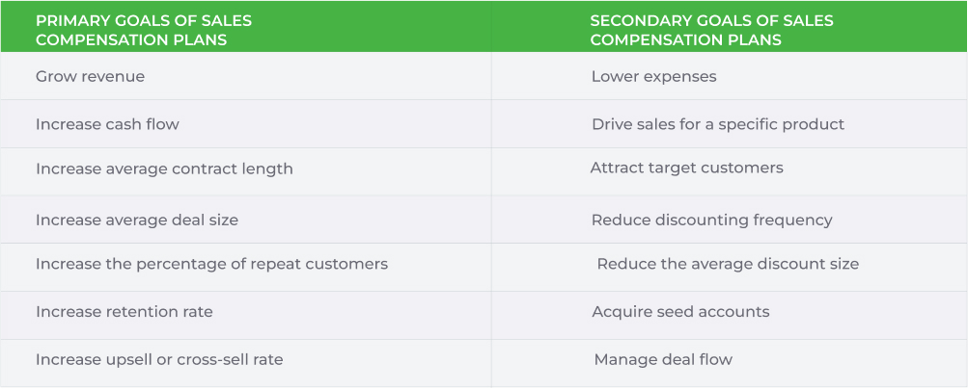Image resolution: width=968 pixels, height=389 pixels.
Task: Click the 'Increase cash flow' row
Action: 484,123
